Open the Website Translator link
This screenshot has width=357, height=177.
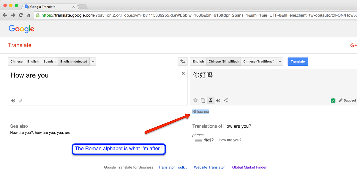click(209, 167)
